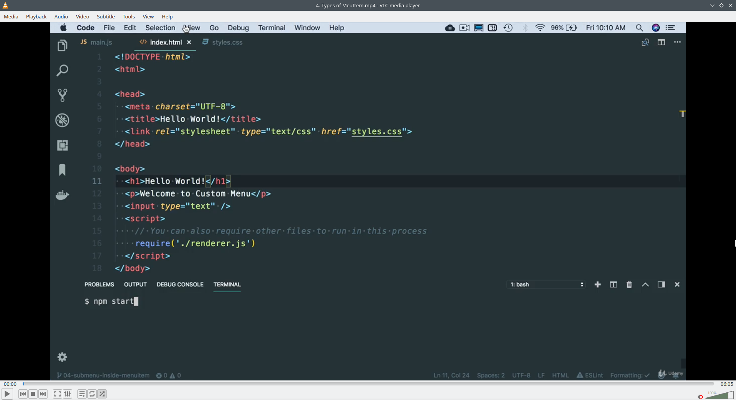
Task: Toggle VLC loop mode
Action: click(x=92, y=394)
